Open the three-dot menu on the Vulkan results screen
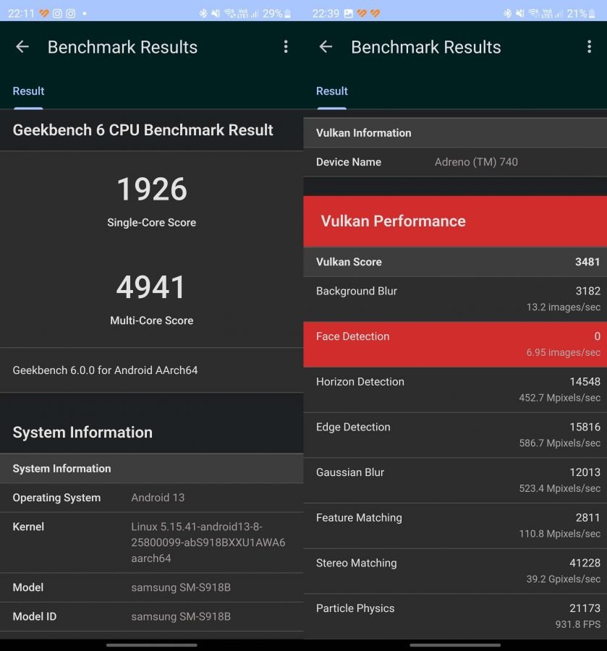This screenshot has width=607, height=651. tap(589, 47)
